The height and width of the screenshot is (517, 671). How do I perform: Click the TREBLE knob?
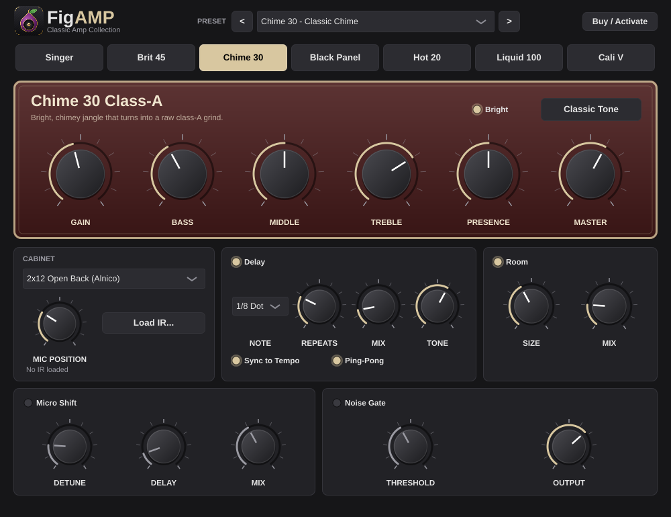[x=386, y=173]
